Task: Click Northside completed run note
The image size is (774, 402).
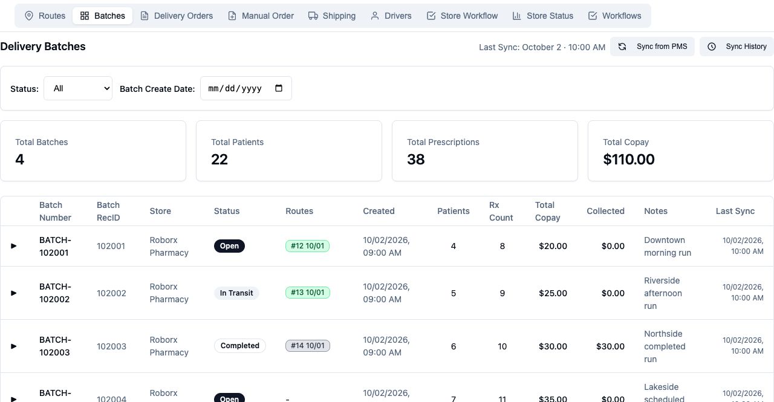Action: 665,346
